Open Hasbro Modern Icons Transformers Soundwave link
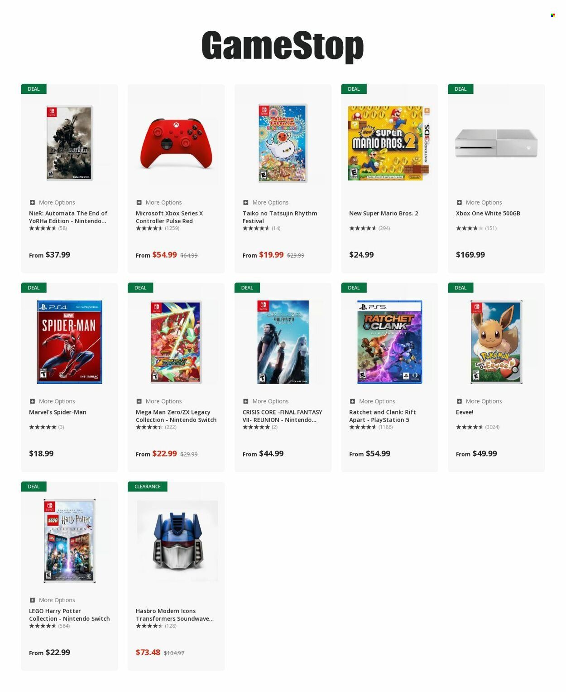Viewport: 566px width, 692px height. pos(175,615)
